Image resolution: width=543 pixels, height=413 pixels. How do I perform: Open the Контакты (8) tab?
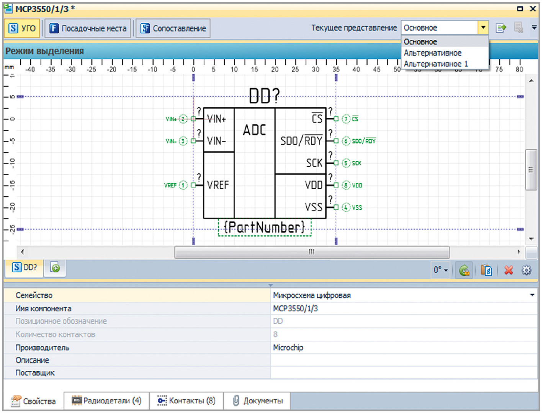186,401
